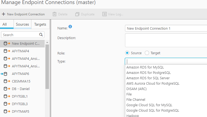Select the Target role radio button

(x=147, y=53)
